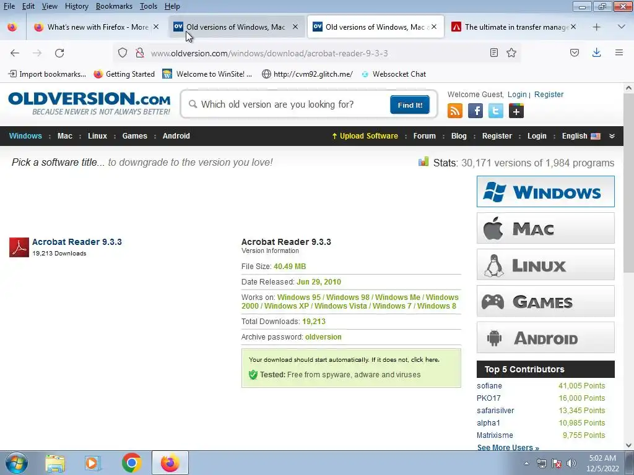Select Android in the black navigation bar

tap(176, 136)
